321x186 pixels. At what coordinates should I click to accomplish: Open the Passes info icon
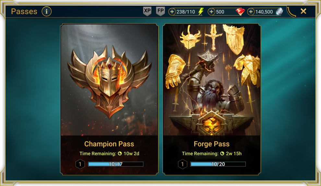tap(46, 11)
